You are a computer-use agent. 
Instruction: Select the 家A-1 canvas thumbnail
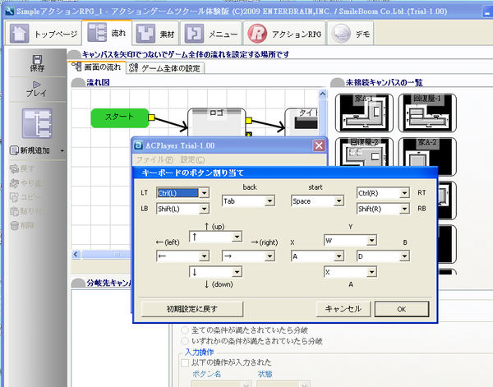pyautogui.click(x=364, y=113)
